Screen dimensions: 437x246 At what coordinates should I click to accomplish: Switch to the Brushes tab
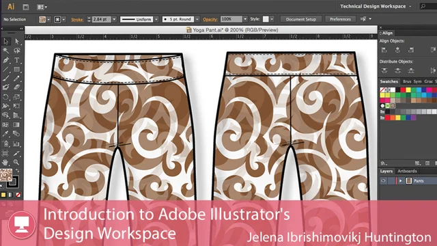407,81
